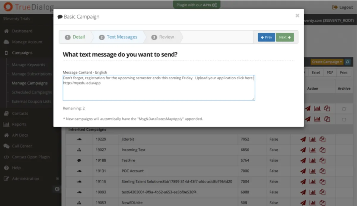
Task: Open stats with the bar chart icon for Incoming Test
Action: point(313,150)
